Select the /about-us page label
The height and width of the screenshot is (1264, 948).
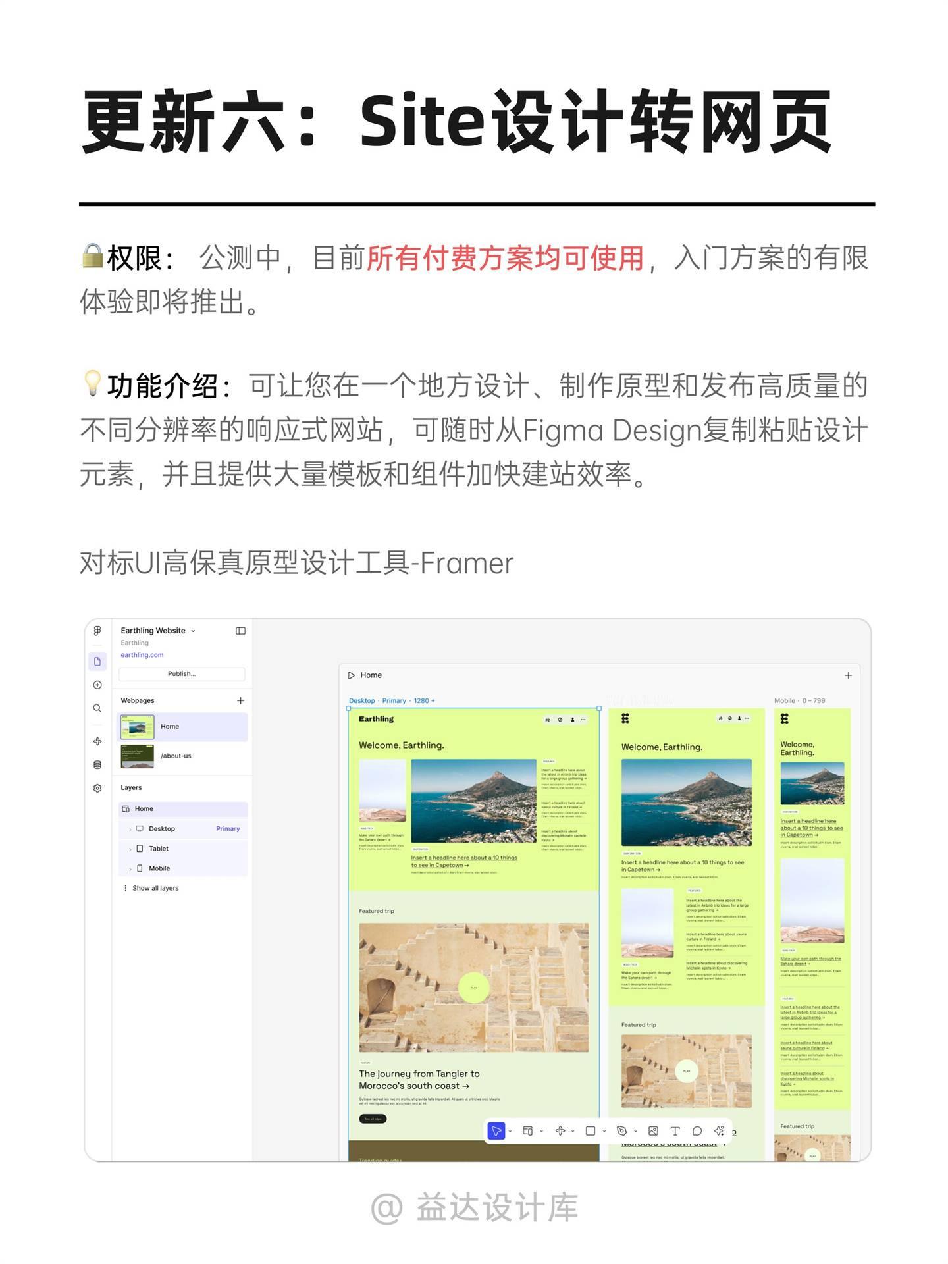(176, 756)
